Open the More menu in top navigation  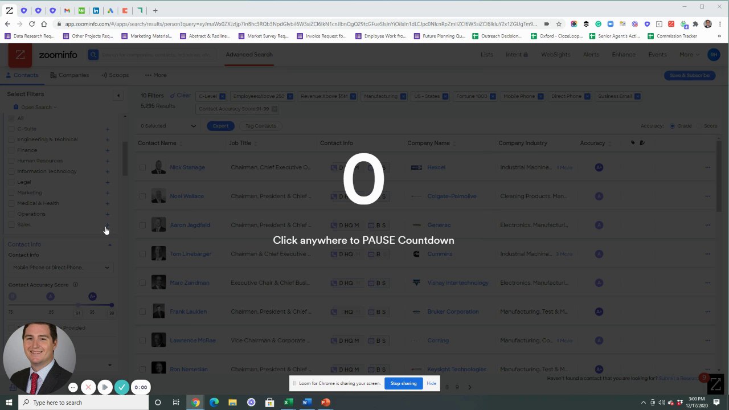(x=689, y=55)
